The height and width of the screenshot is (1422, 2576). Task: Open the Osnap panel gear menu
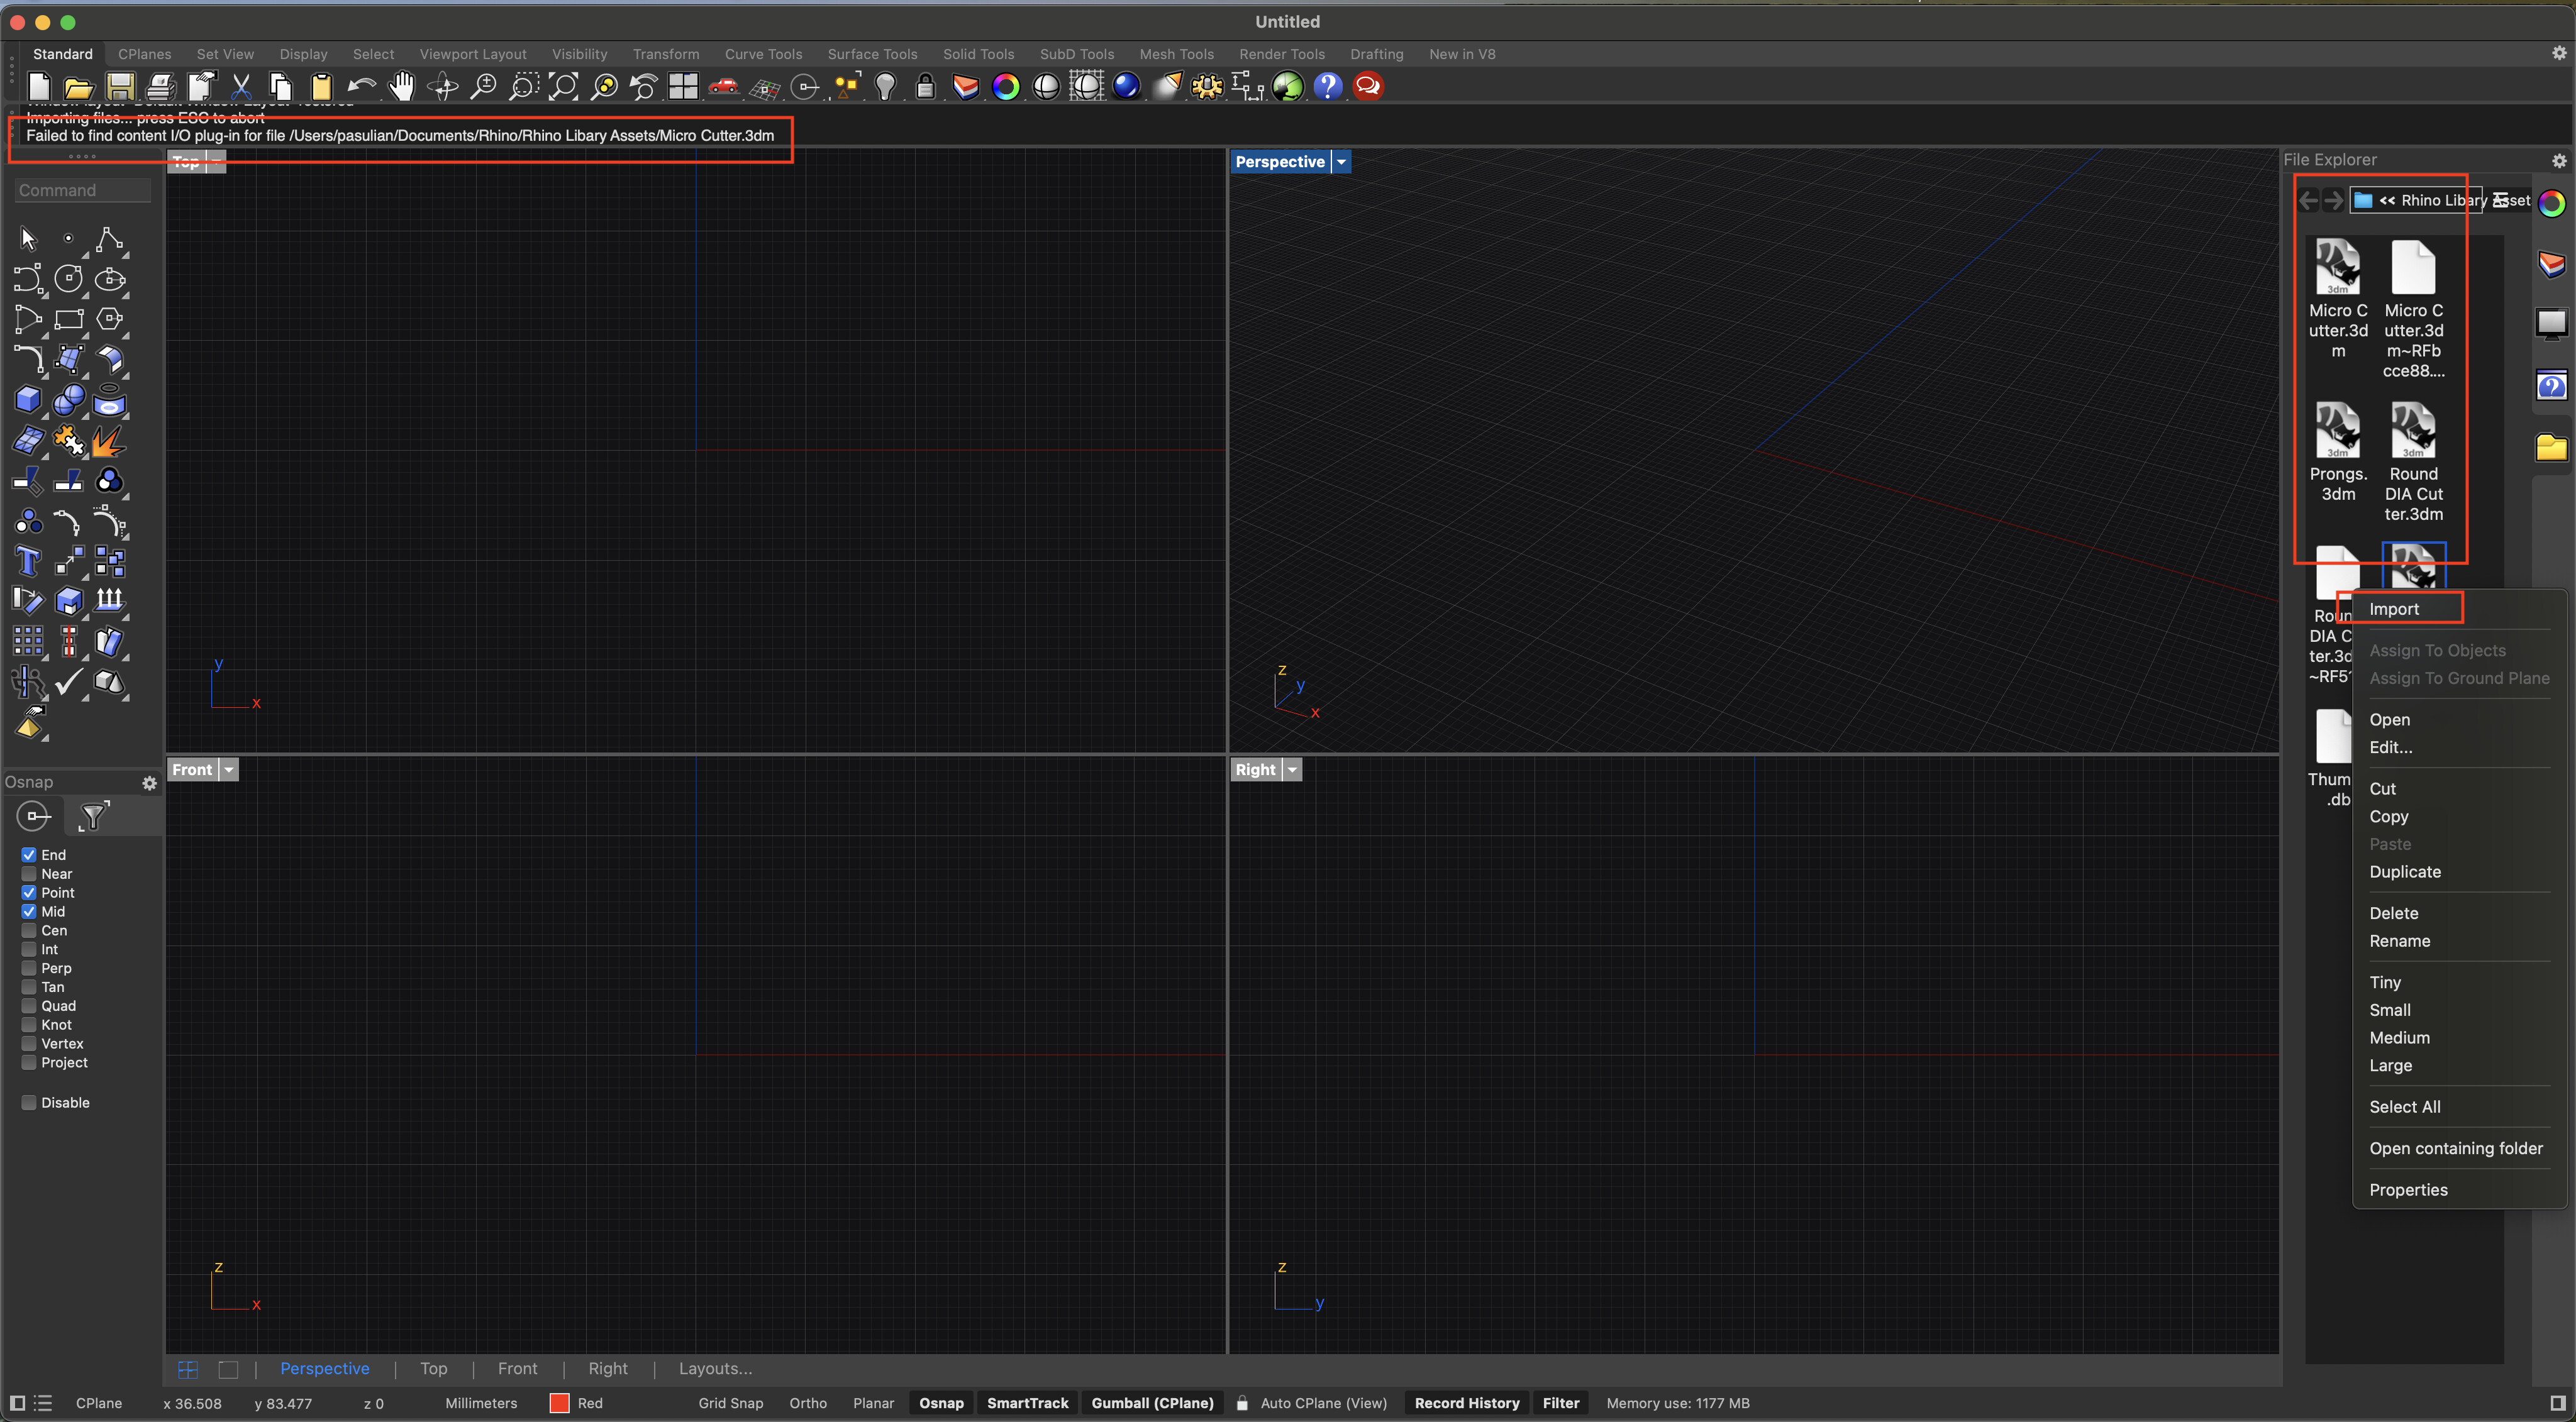click(x=150, y=783)
